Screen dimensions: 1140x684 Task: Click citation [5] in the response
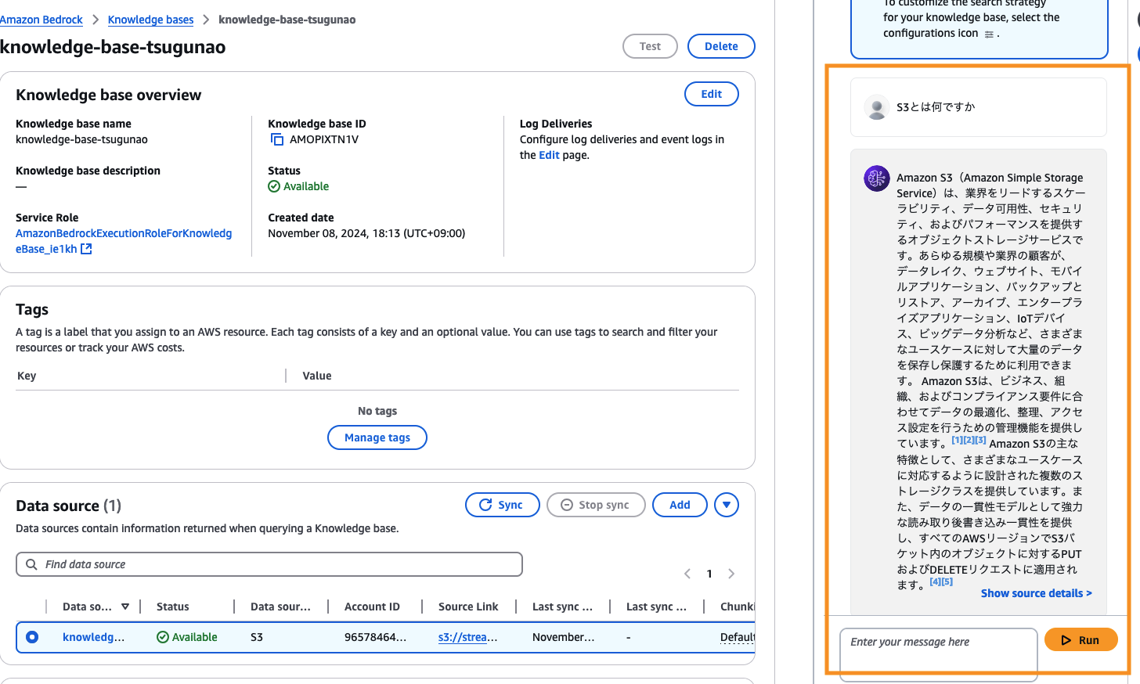tap(947, 581)
